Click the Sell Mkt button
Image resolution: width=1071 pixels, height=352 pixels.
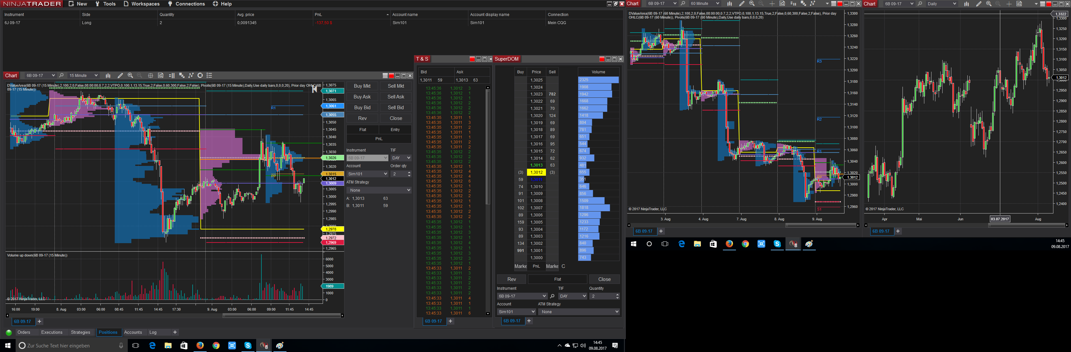pos(396,86)
